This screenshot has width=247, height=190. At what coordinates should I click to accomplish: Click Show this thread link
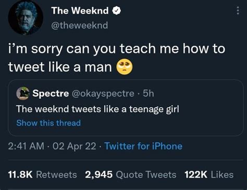click(48, 123)
